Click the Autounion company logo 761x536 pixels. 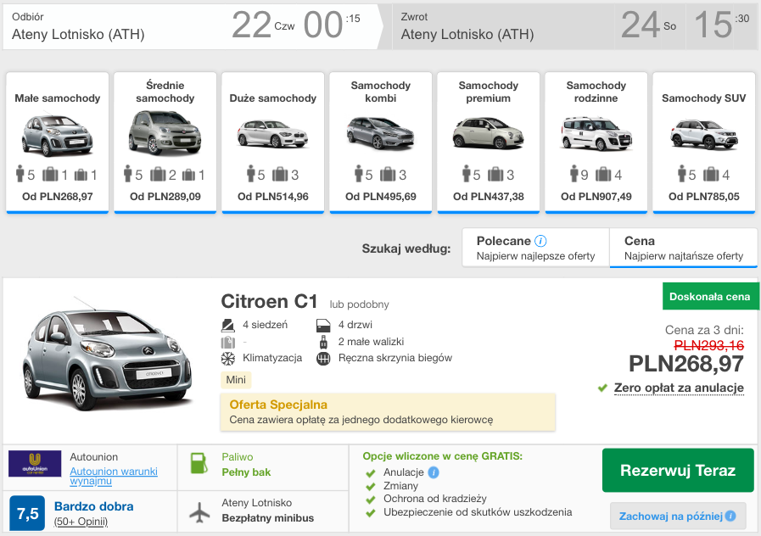click(35, 464)
